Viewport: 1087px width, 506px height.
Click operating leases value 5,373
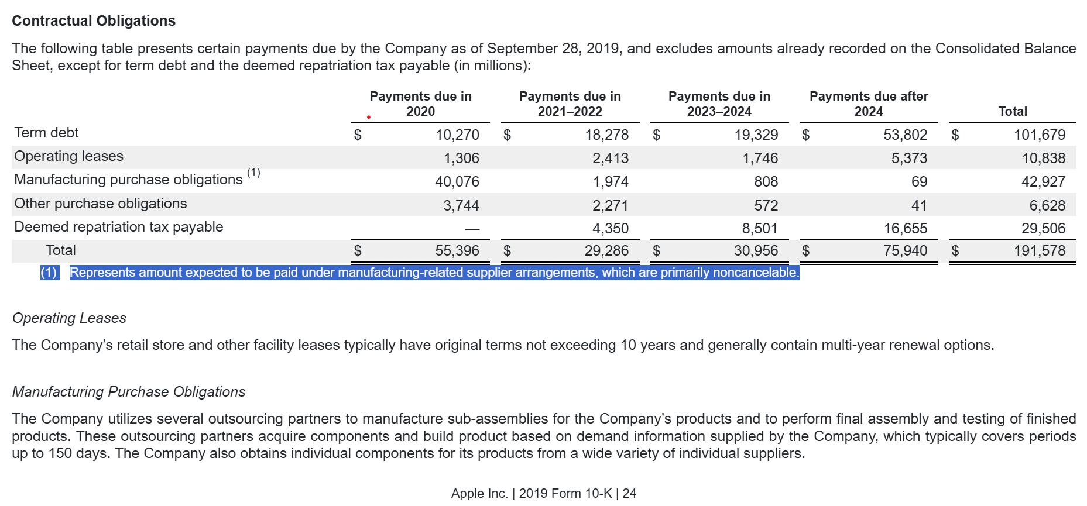[910, 159]
